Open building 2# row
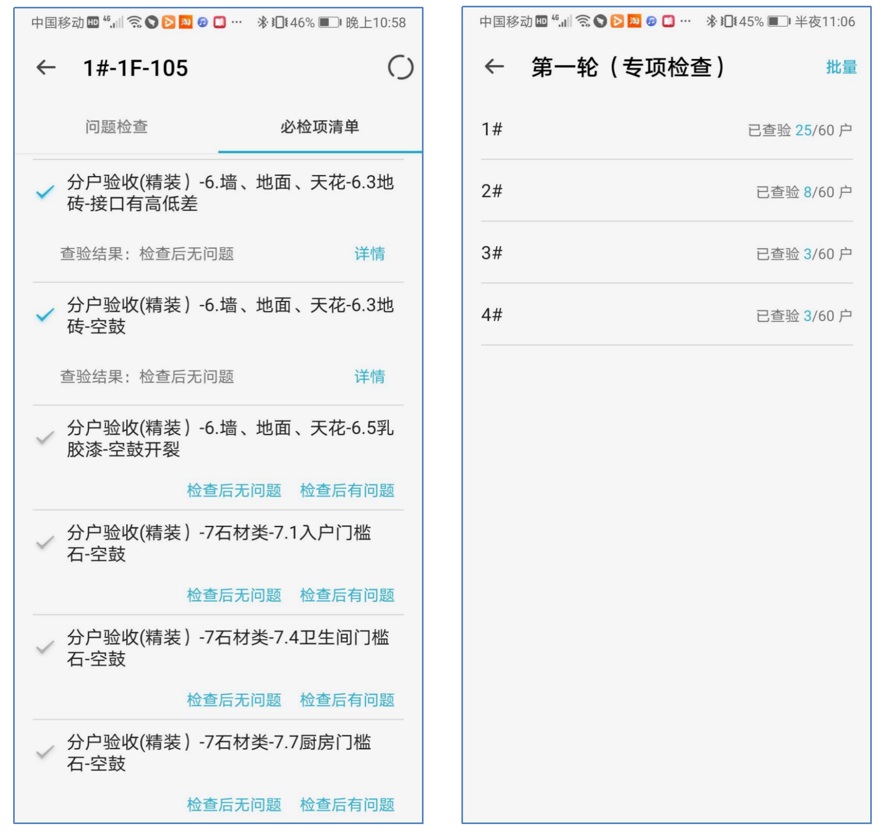Viewport: 886px width, 833px height. pos(667,191)
